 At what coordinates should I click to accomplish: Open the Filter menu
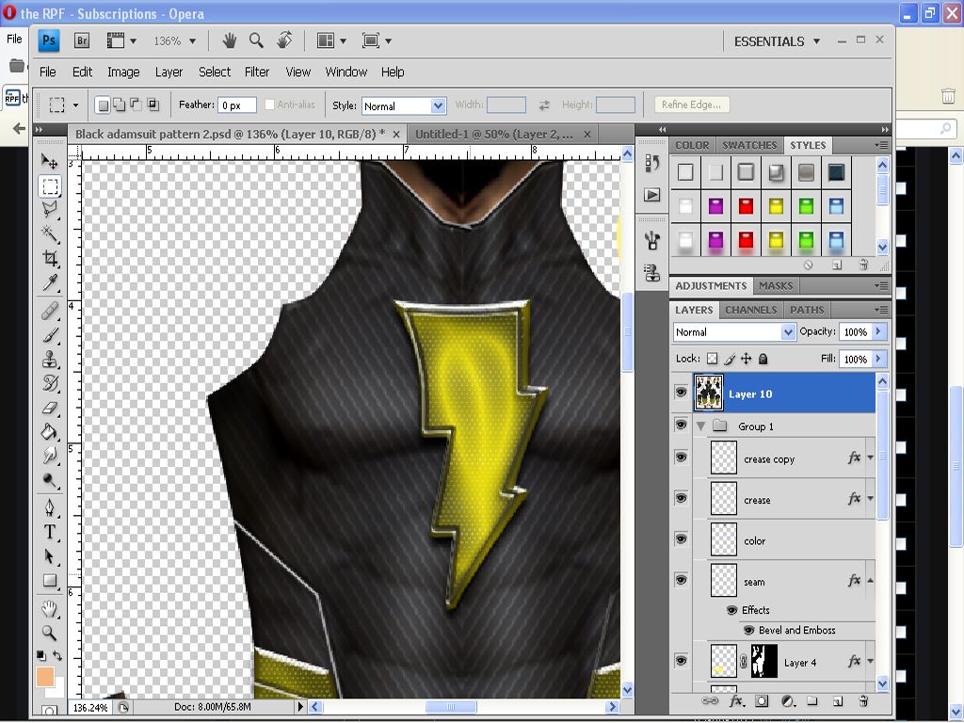pos(257,72)
